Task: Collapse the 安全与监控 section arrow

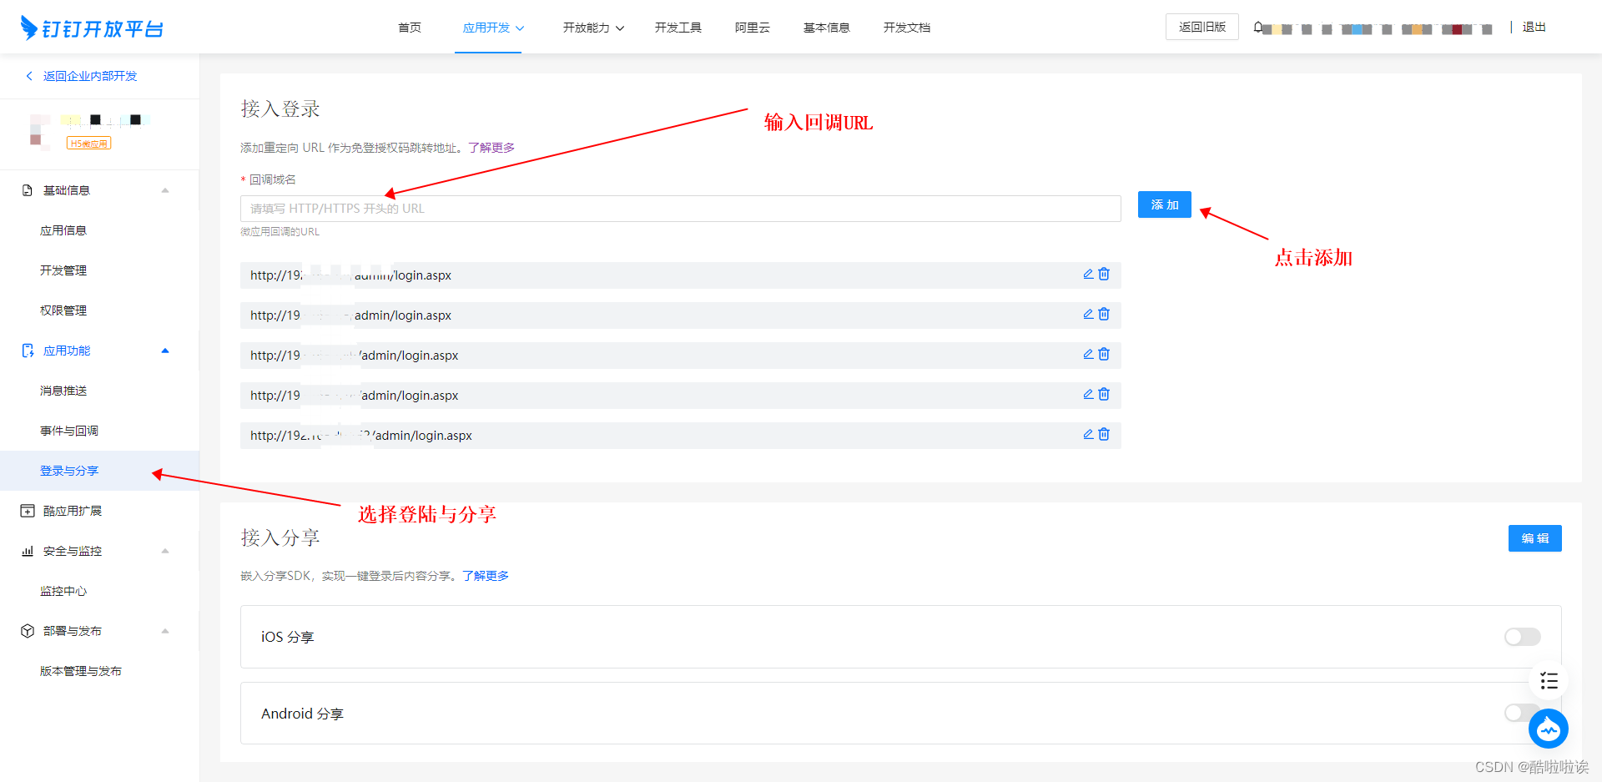Action: pos(165,551)
